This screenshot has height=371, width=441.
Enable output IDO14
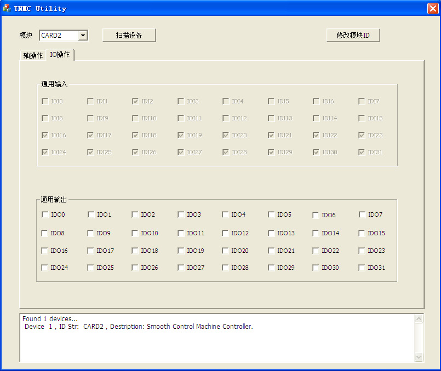316,233
